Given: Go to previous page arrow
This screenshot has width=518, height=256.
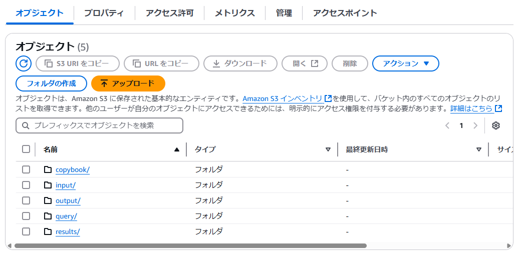Looking at the screenshot, I should (x=448, y=125).
